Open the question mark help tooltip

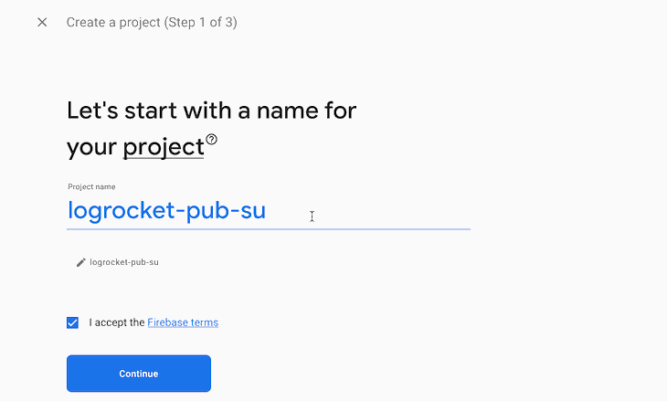click(x=211, y=139)
